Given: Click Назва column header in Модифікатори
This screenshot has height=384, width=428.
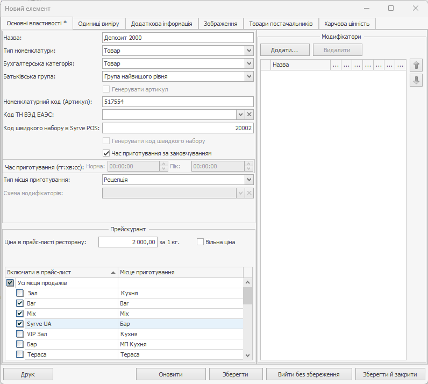Looking at the screenshot, I should pyautogui.click(x=300, y=65).
